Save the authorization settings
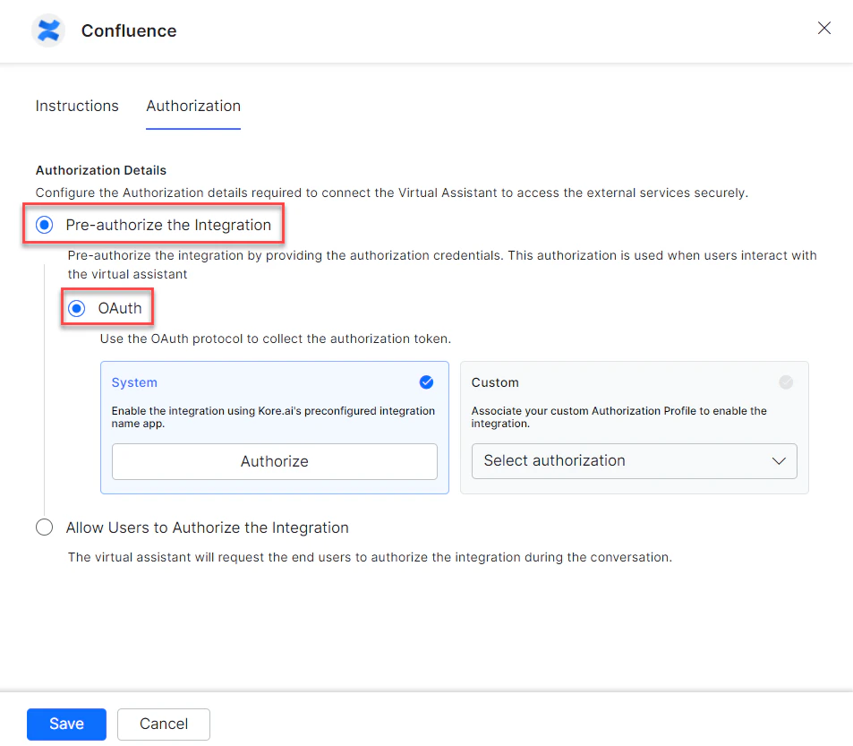 tap(66, 724)
